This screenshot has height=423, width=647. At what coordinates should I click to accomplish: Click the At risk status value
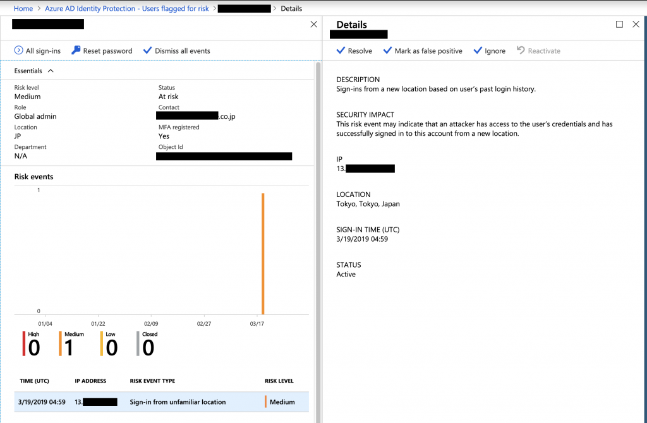[168, 97]
